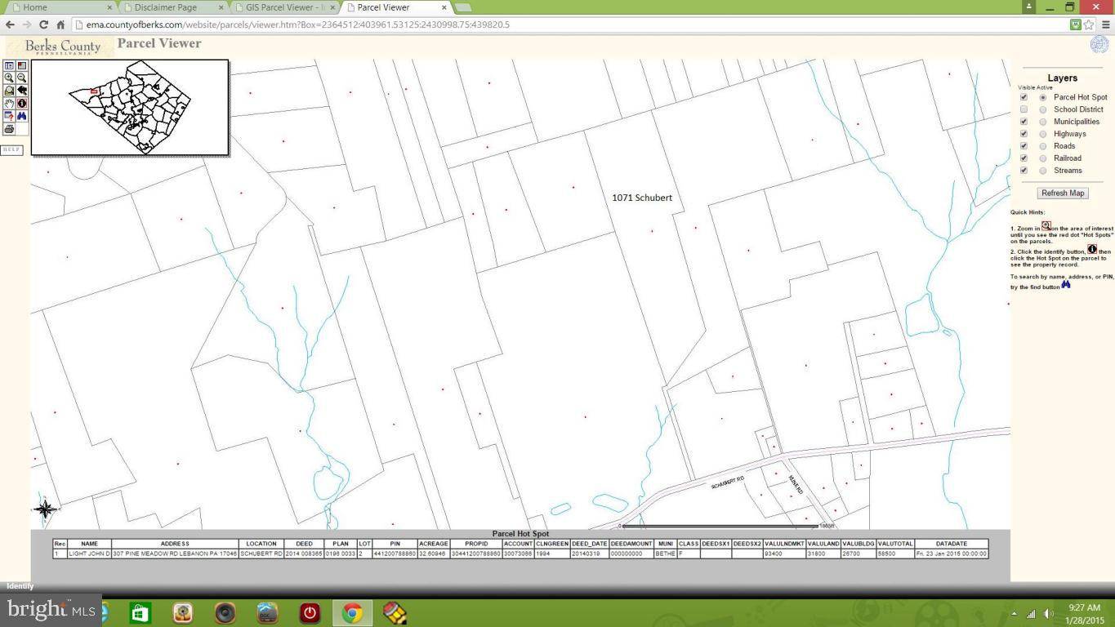Click acreage cell '32.60946'

[x=433, y=554]
